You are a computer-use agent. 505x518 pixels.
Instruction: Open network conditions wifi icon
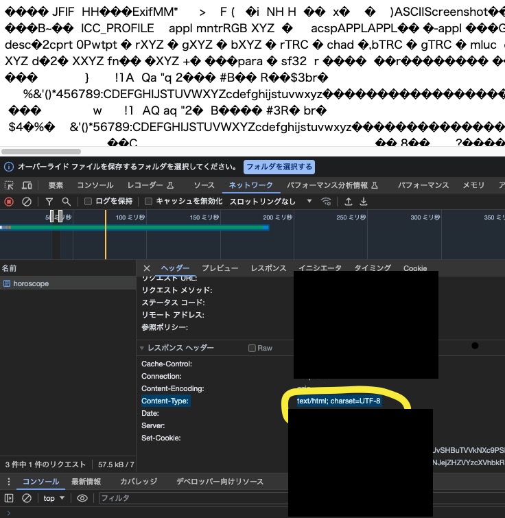(x=326, y=202)
